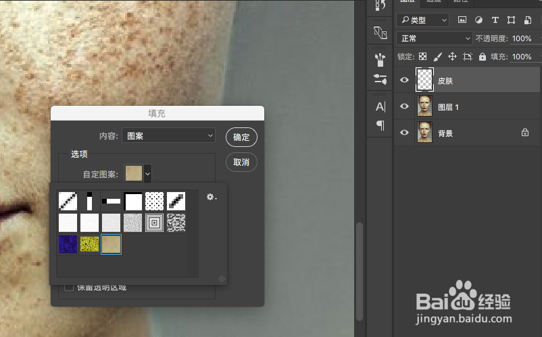The image size is (542, 337).
Task: Select the concentric squares pattern
Action: (x=154, y=222)
